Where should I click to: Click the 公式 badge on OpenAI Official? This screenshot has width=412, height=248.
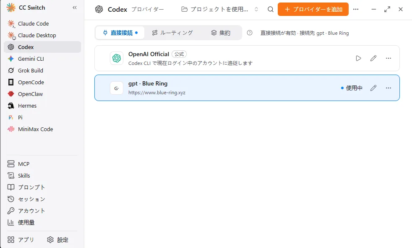[179, 54]
